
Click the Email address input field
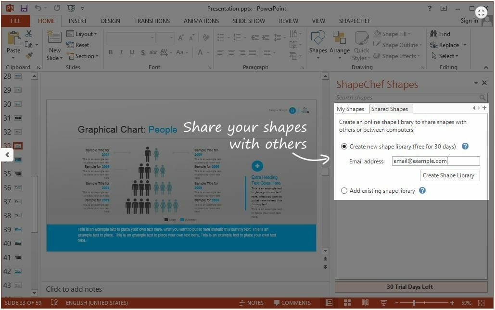(x=435, y=161)
